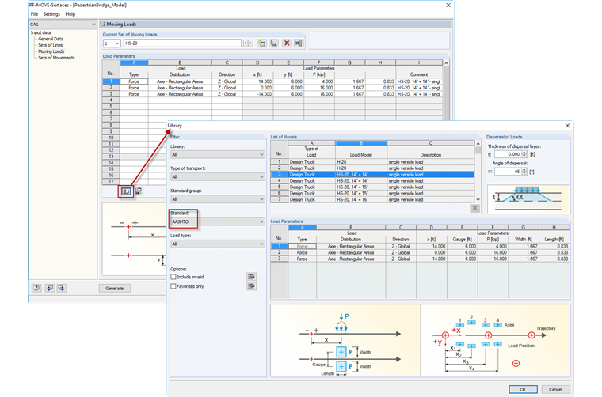This screenshot has height=397, width=602.
Task: Enable the Include invalid checkbox
Action: (x=173, y=277)
